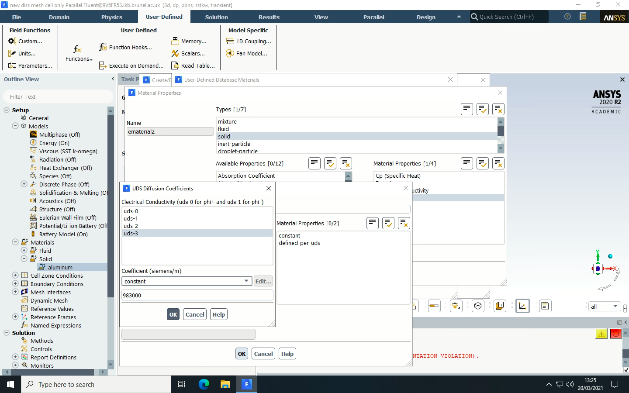The width and height of the screenshot is (629, 393).
Task: Select all shown in Material Properties [0/2]
Action: [x=388, y=223]
